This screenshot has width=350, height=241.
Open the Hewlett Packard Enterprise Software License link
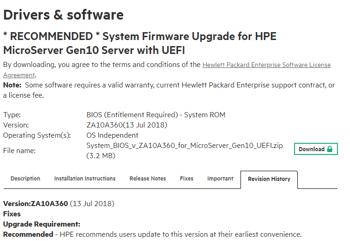click(x=266, y=65)
